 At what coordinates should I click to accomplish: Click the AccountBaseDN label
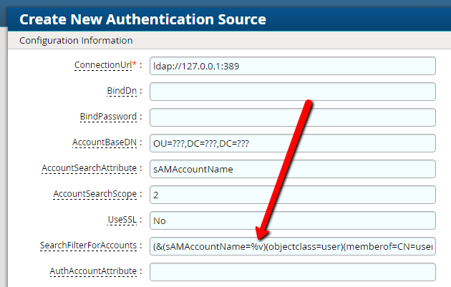(105, 142)
